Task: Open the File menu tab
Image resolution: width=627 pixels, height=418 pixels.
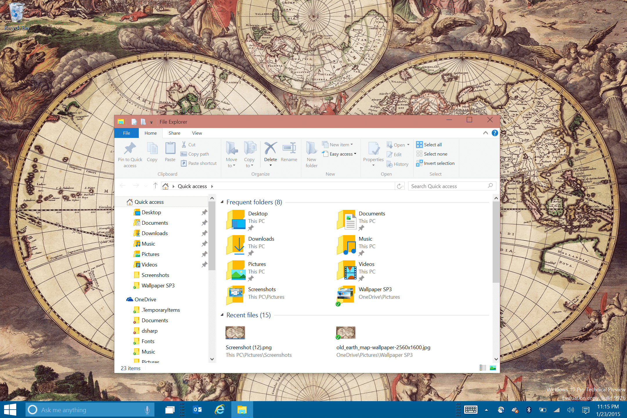Action: pyautogui.click(x=127, y=133)
